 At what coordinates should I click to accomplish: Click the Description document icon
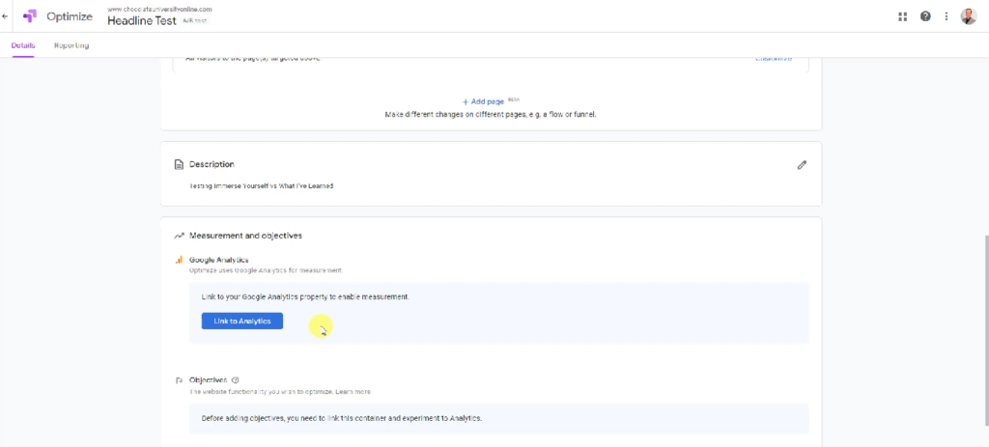(x=179, y=164)
